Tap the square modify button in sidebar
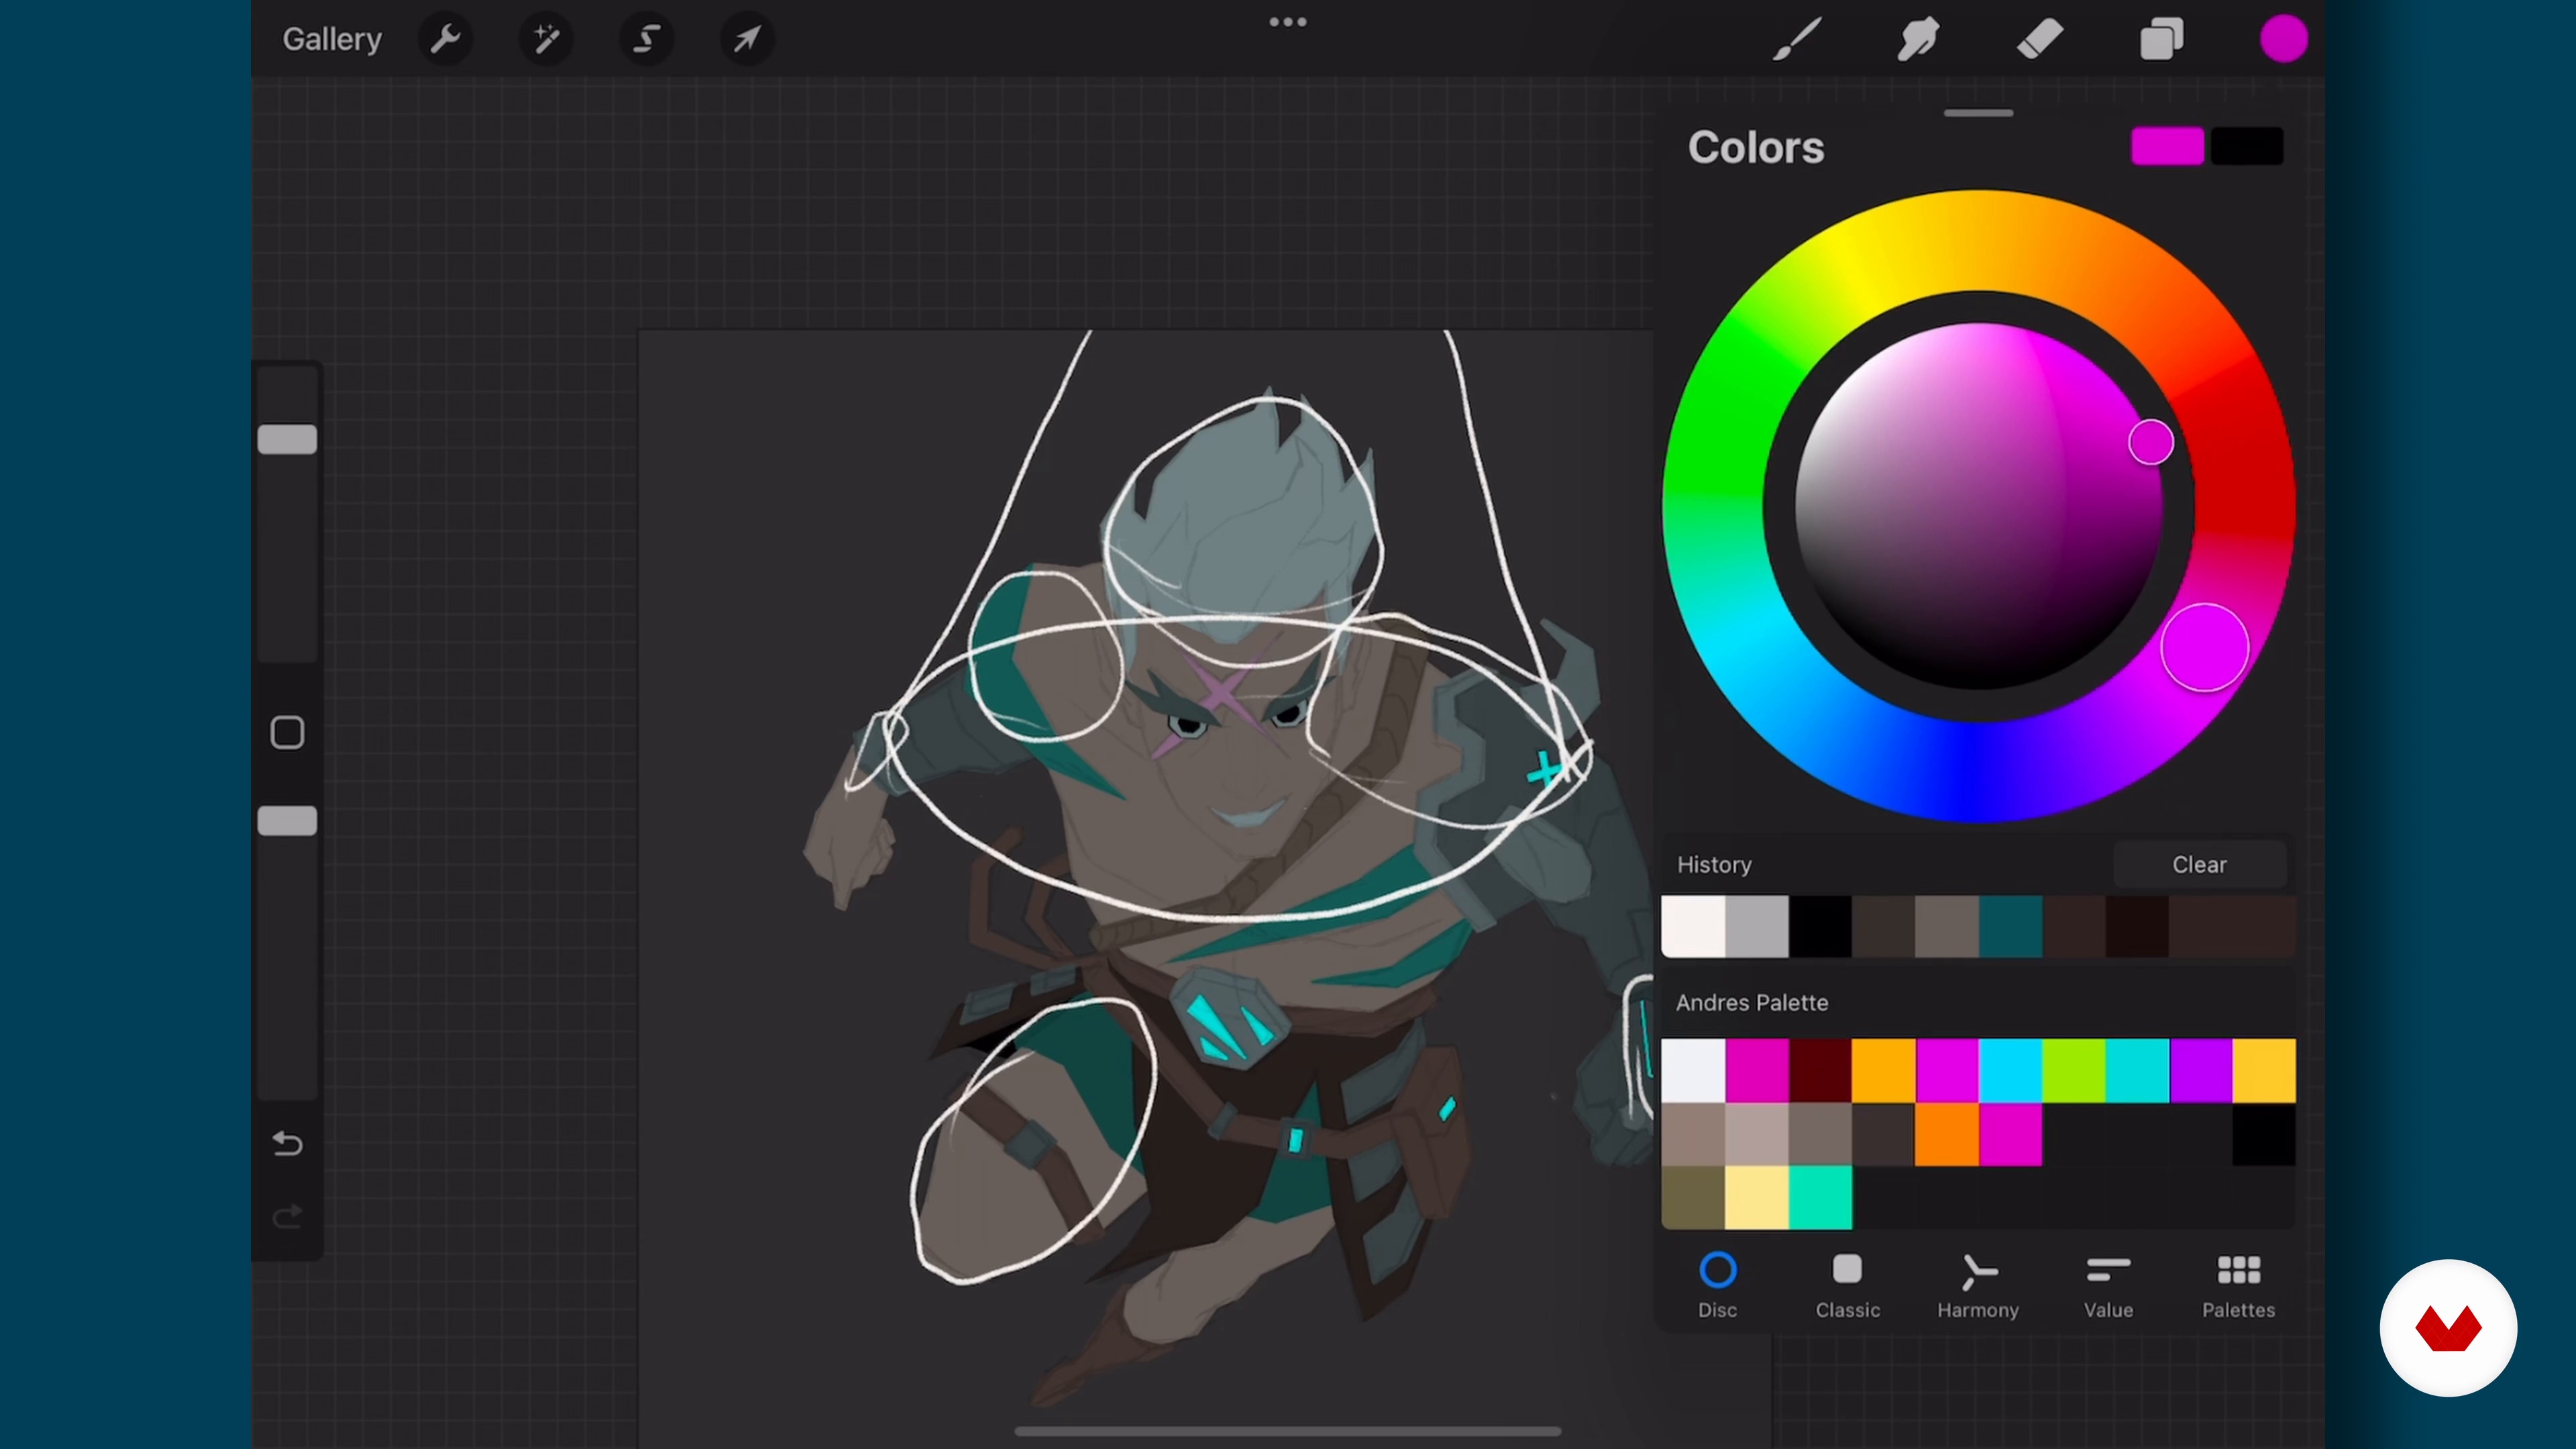The image size is (2576, 1449). [287, 733]
